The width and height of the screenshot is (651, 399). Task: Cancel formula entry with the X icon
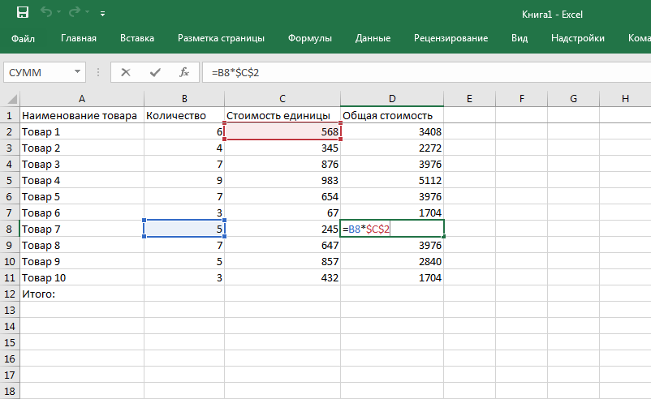pyautogui.click(x=126, y=73)
